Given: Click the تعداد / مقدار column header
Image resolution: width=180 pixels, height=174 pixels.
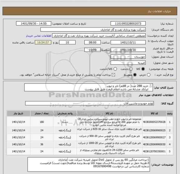Looking at the screenshot, I should [42, 113].
